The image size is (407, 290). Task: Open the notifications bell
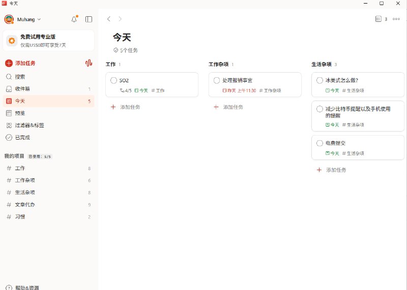point(74,19)
